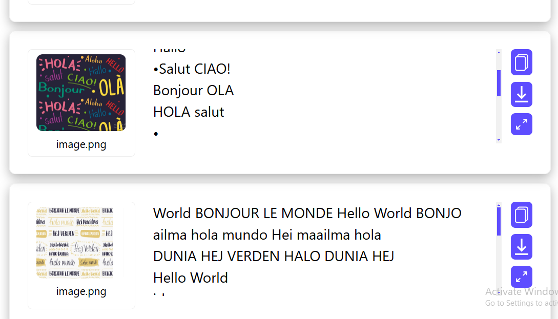The width and height of the screenshot is (558, 319).
Task: Click image.png label under colorful HOLA thumbnail
Action: click(81, 144)
